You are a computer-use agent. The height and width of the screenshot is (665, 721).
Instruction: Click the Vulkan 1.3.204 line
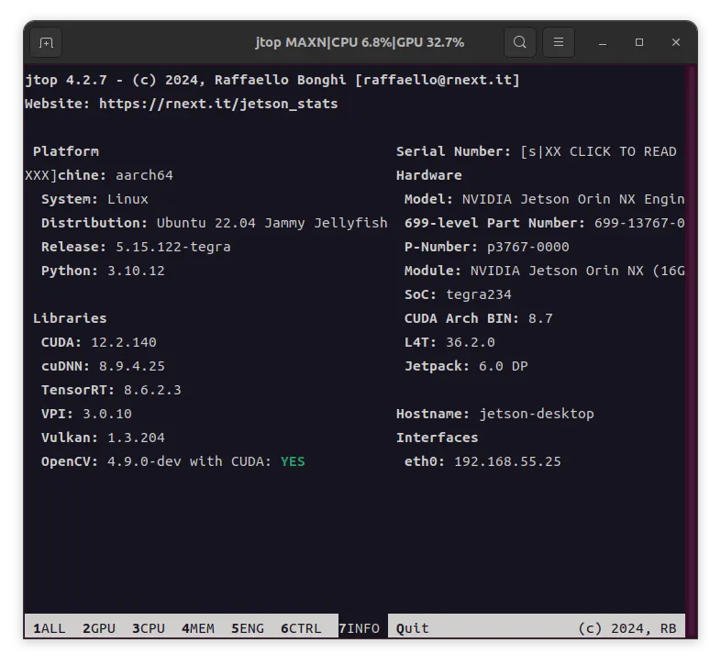[x=103, y=438]
